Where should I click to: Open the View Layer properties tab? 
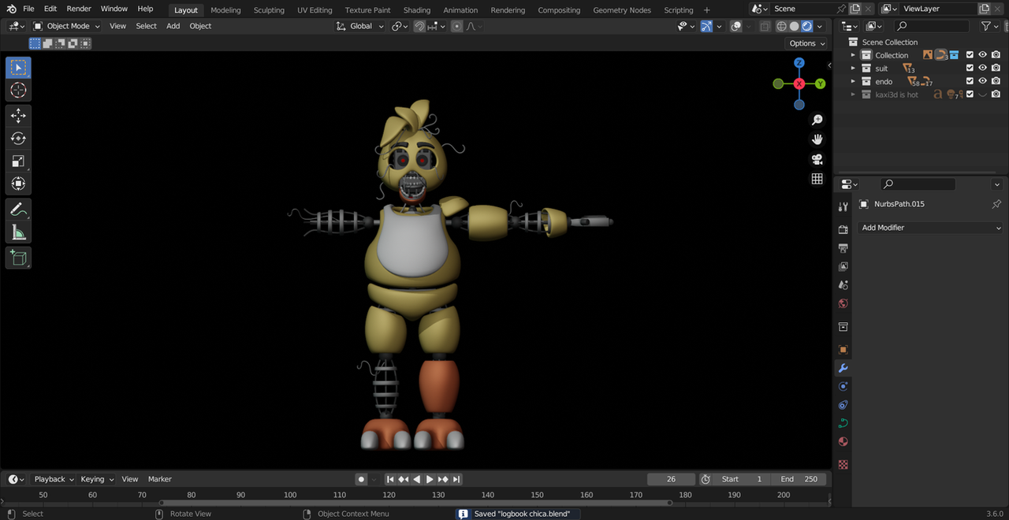843,267
